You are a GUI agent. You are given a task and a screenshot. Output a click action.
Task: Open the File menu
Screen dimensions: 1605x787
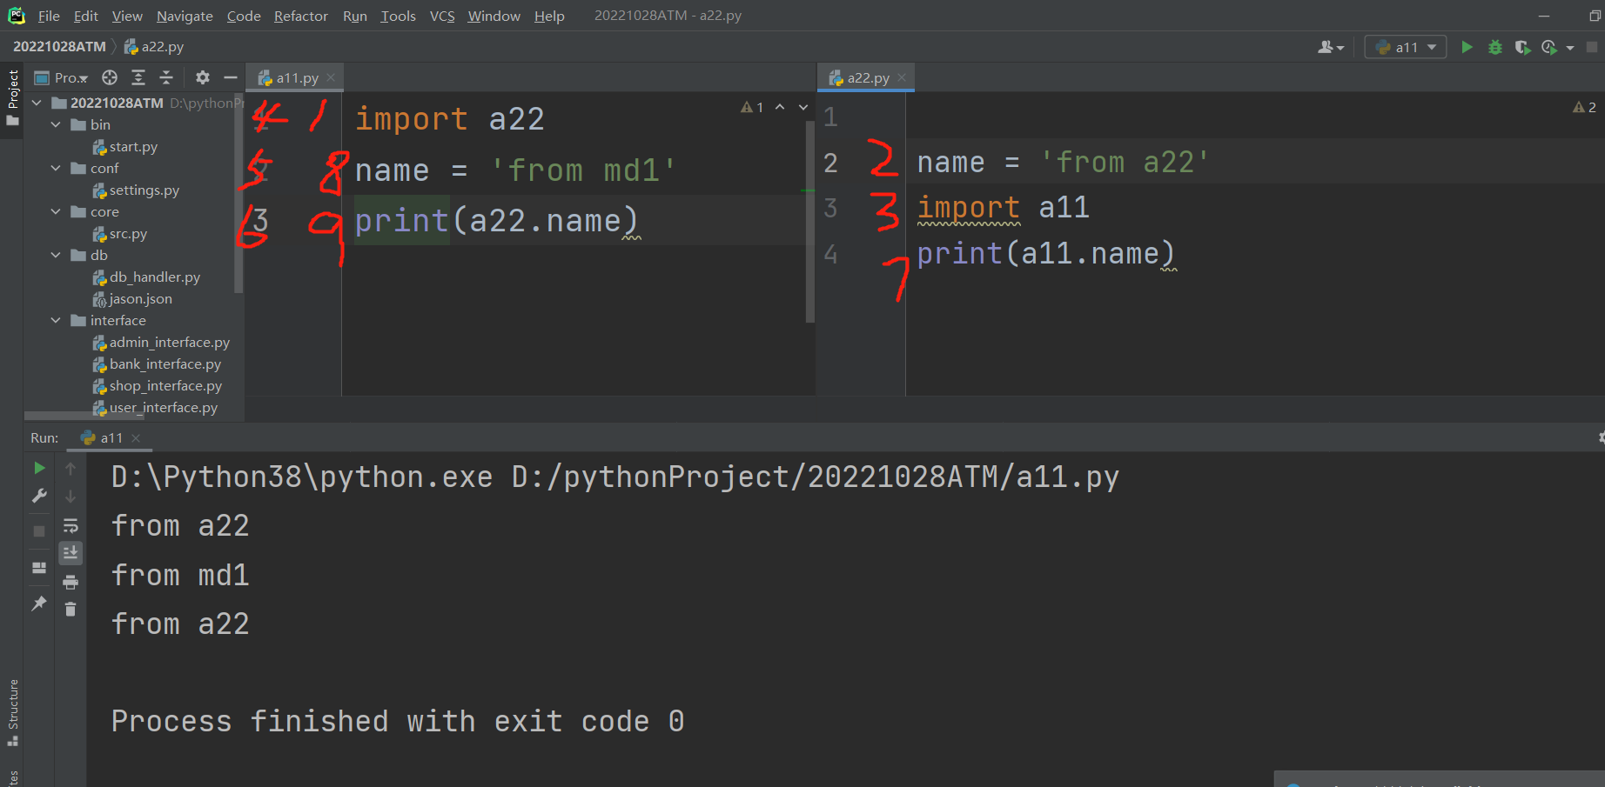[49, 16]
